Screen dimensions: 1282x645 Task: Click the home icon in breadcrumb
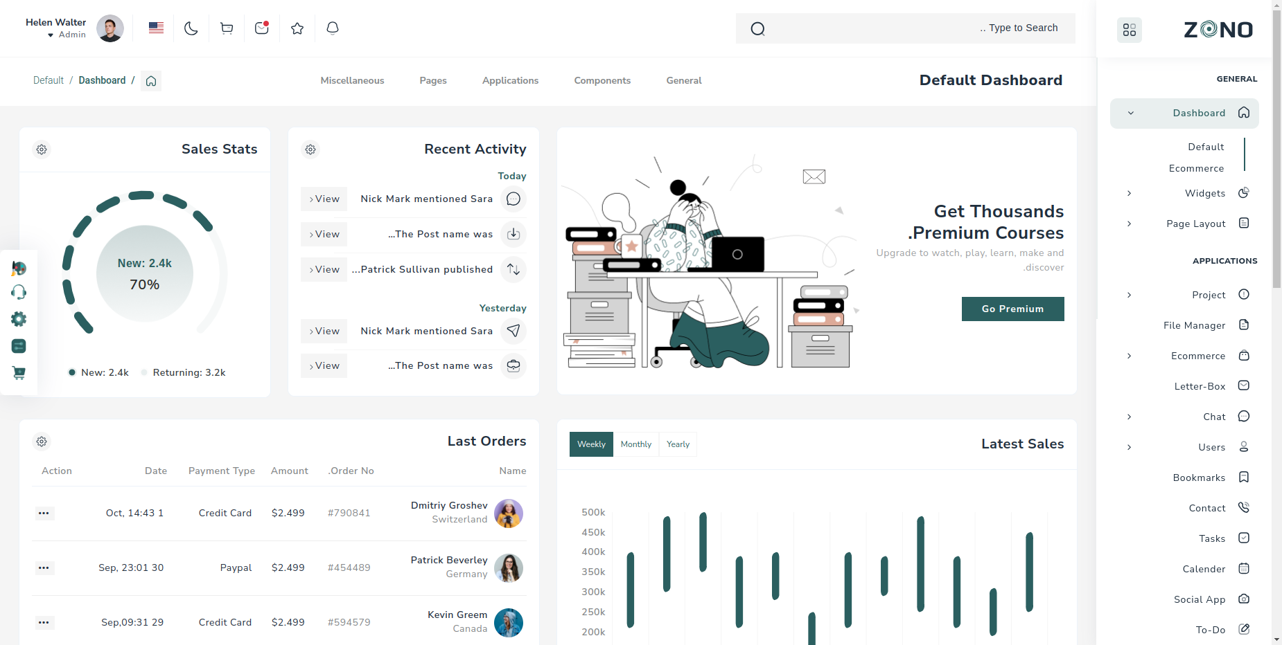coord(151,81)
